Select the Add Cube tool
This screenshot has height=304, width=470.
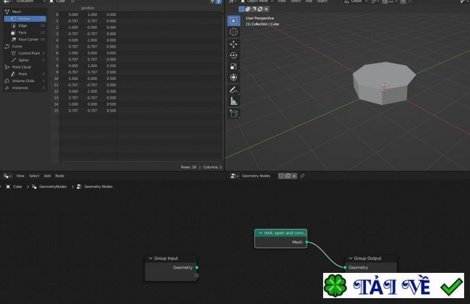tap(234, 113)
